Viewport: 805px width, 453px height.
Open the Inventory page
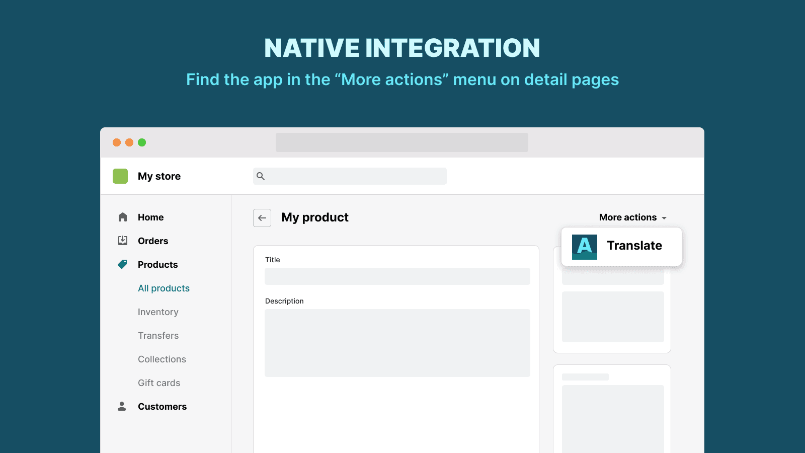(158, 312)
